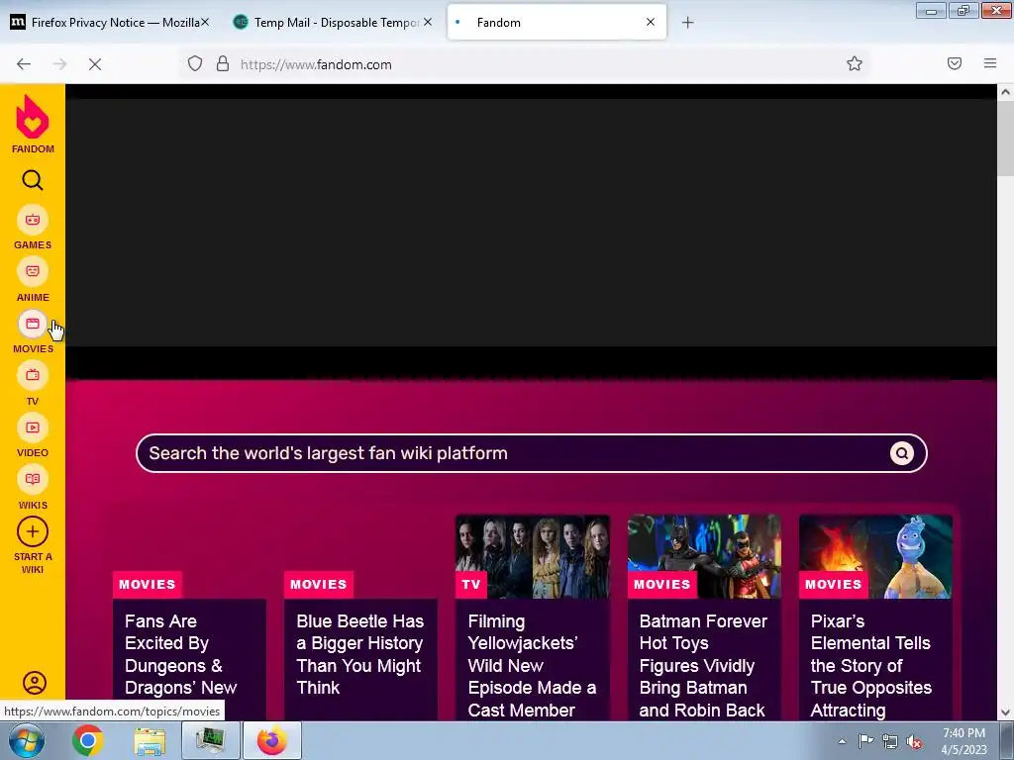Click the Action Center flag icon
Image resolution: width=1014 pixels, height=760 pixels.
[x=865, y=741]
